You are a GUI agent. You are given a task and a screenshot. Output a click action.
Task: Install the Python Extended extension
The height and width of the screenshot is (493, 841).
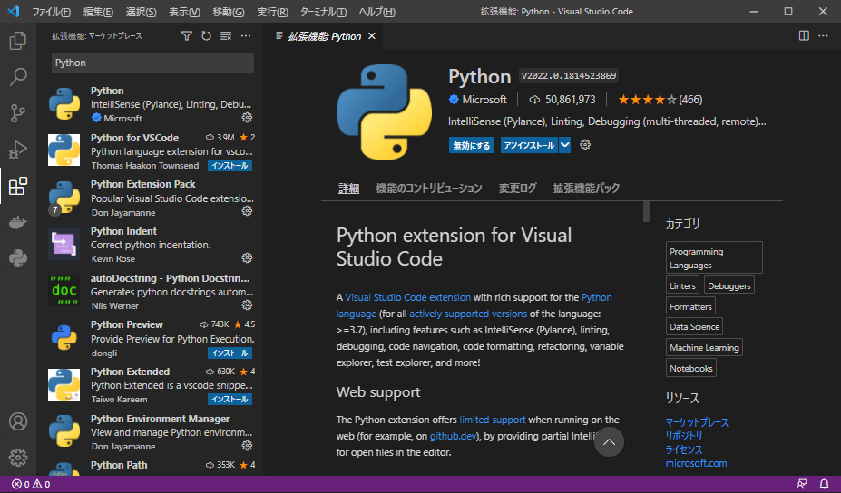tap(230, 400)
